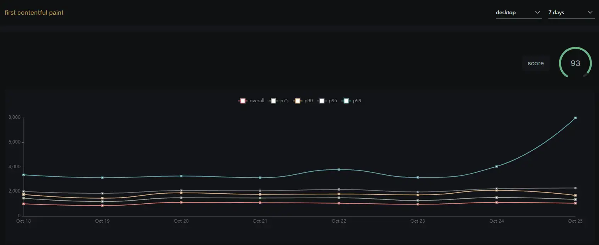Click the Oct 24 x-axis label
This screenshot has width=599, height=245.
click(497, 221)
